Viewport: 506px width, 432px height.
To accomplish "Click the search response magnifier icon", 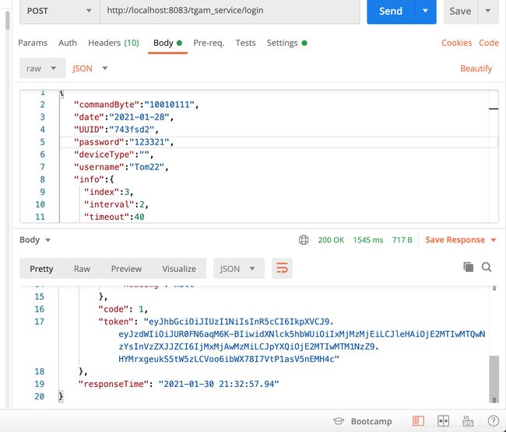I will 487,267.
